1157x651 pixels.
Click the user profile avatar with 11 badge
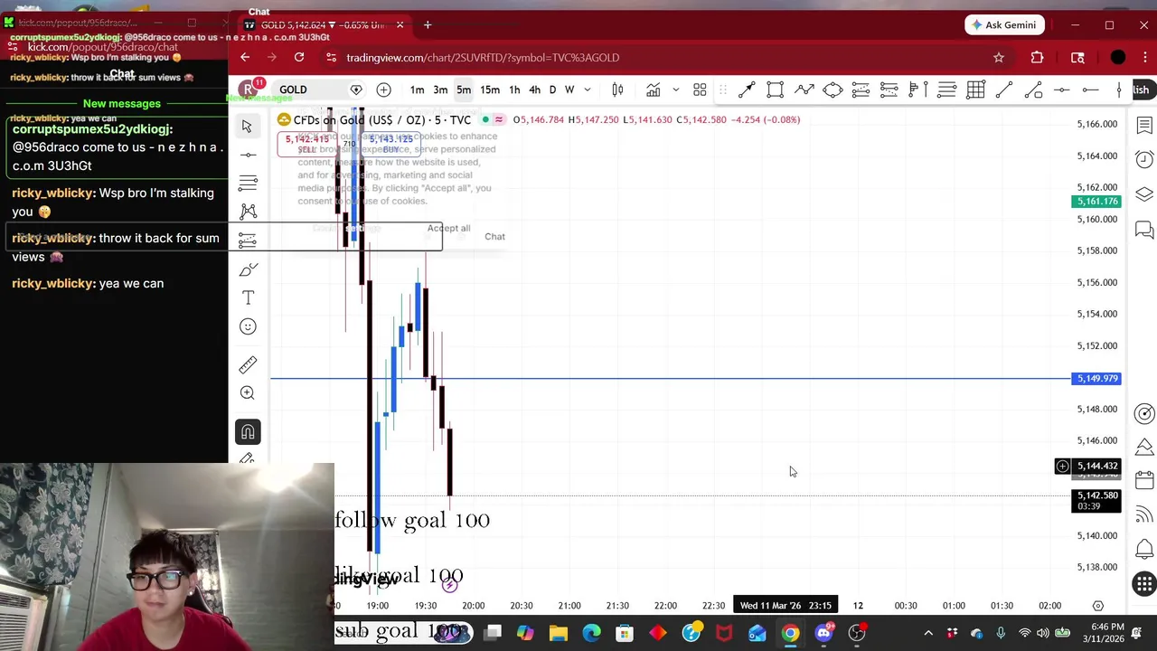click(x=248, y=90)
